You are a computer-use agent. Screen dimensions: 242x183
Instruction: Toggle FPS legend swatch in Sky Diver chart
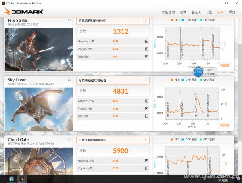[172, 80]
